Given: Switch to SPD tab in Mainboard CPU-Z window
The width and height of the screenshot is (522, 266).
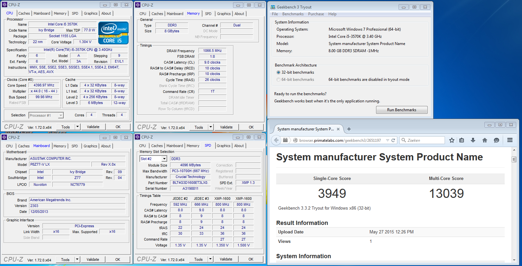Looking at the screenshot, I should click(75, 146).
